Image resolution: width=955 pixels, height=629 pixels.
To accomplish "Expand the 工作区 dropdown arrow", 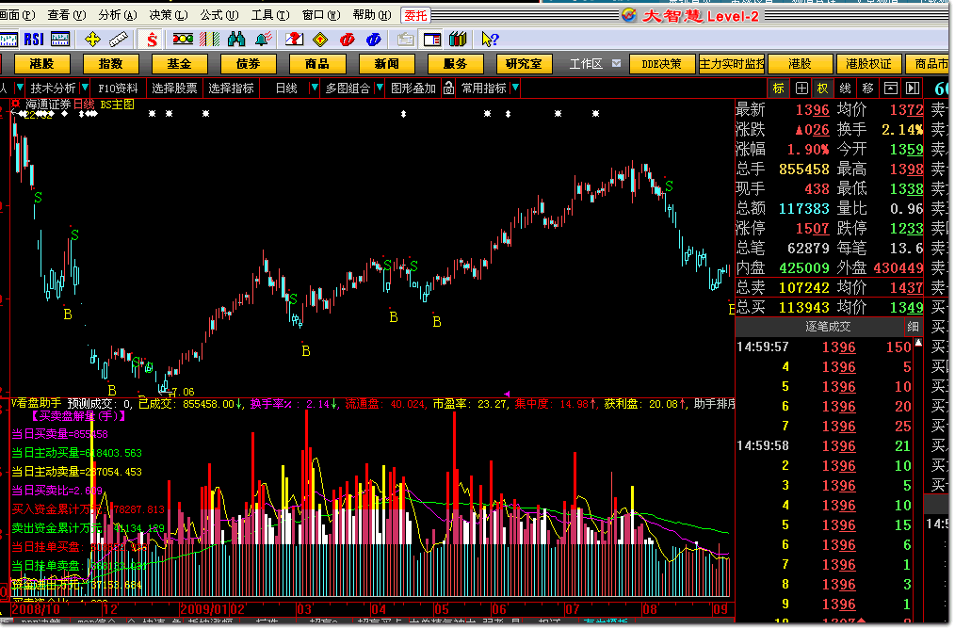I will click(616, 63).
